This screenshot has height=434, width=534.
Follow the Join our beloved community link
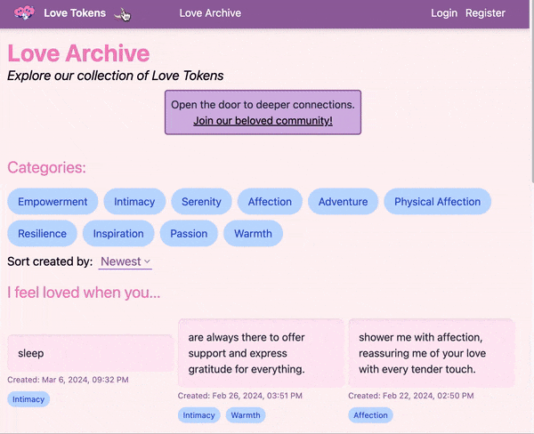[x=263, y=120]
